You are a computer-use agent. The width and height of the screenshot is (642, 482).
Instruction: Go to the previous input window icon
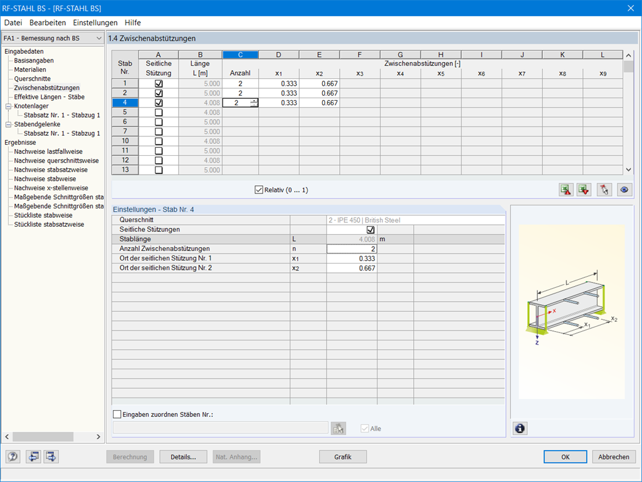[34, 456]
